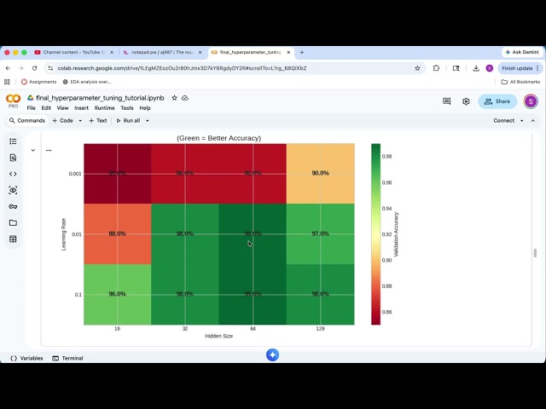The height and width of the screenshot is (409, 546).
Task: Open the purple S account avatar
Action: 531,101
